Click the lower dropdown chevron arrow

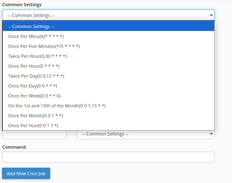(211, 134)
